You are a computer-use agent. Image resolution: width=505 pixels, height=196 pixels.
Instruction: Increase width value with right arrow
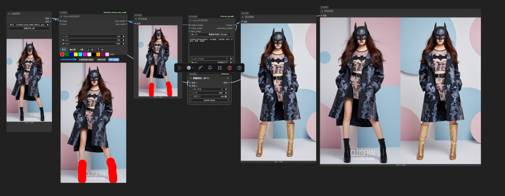point(123,40)
